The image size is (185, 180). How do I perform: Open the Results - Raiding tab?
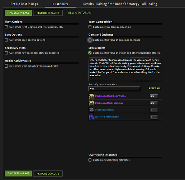(120, 4)
